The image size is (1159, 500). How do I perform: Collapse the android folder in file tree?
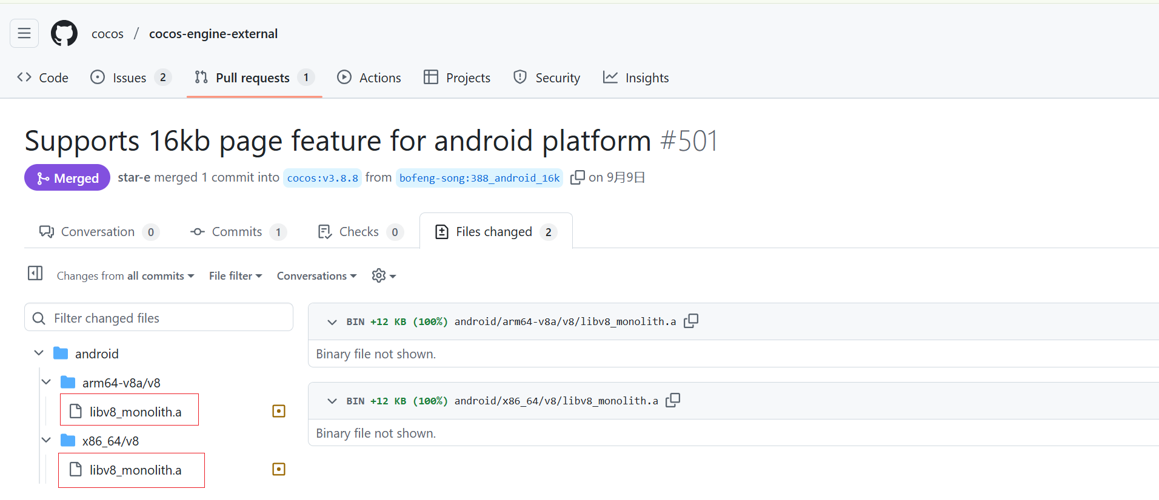39,353
